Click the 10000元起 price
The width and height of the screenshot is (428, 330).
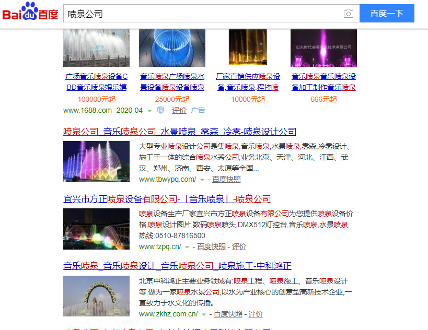tap(248, 99)
